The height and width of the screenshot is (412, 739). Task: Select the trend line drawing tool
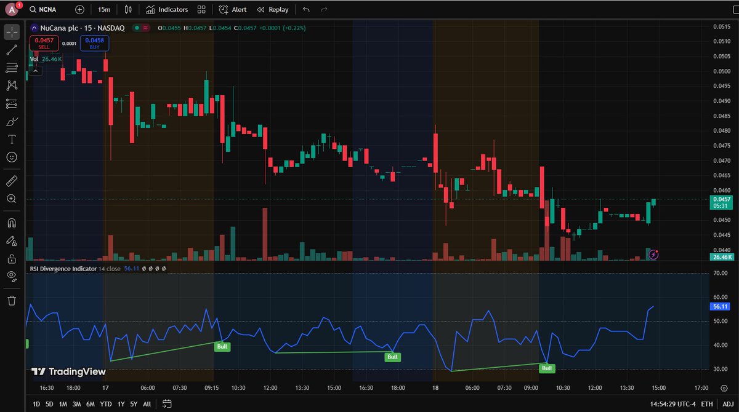[x=11, y=50]
